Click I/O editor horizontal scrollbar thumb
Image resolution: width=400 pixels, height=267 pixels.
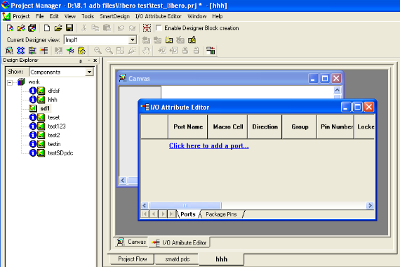tap(185, 205)
